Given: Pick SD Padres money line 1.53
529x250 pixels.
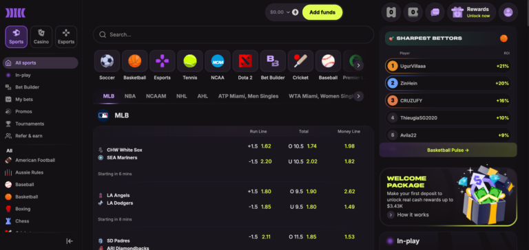Looking at the screenshot, I should point(349,237).
